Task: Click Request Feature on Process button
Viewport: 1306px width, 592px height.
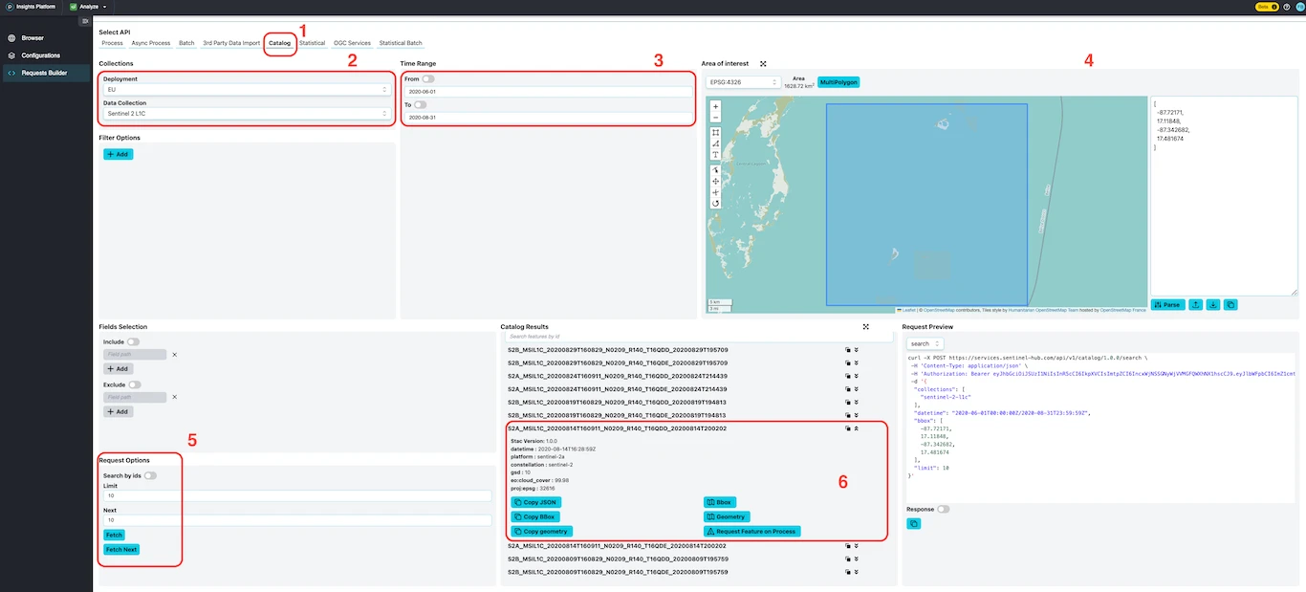Action: pyautogui.click(x=751, y=532)
